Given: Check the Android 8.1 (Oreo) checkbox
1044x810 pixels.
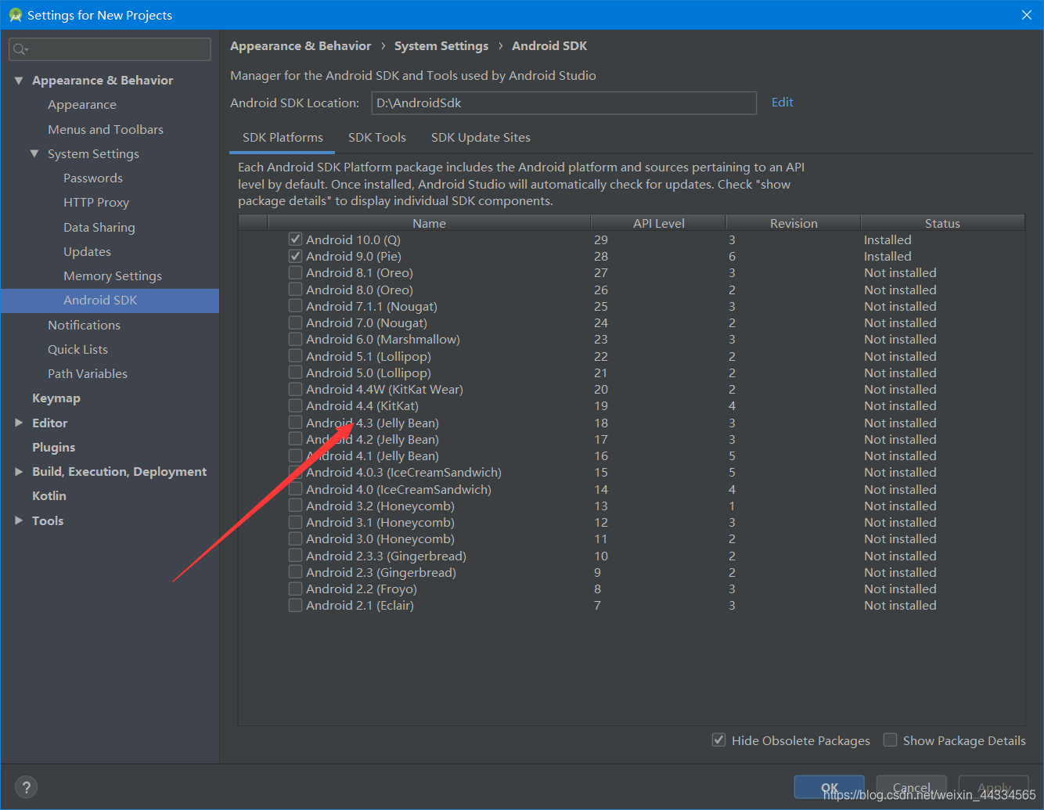Looking at the screenshot, I should click(295, 272).
